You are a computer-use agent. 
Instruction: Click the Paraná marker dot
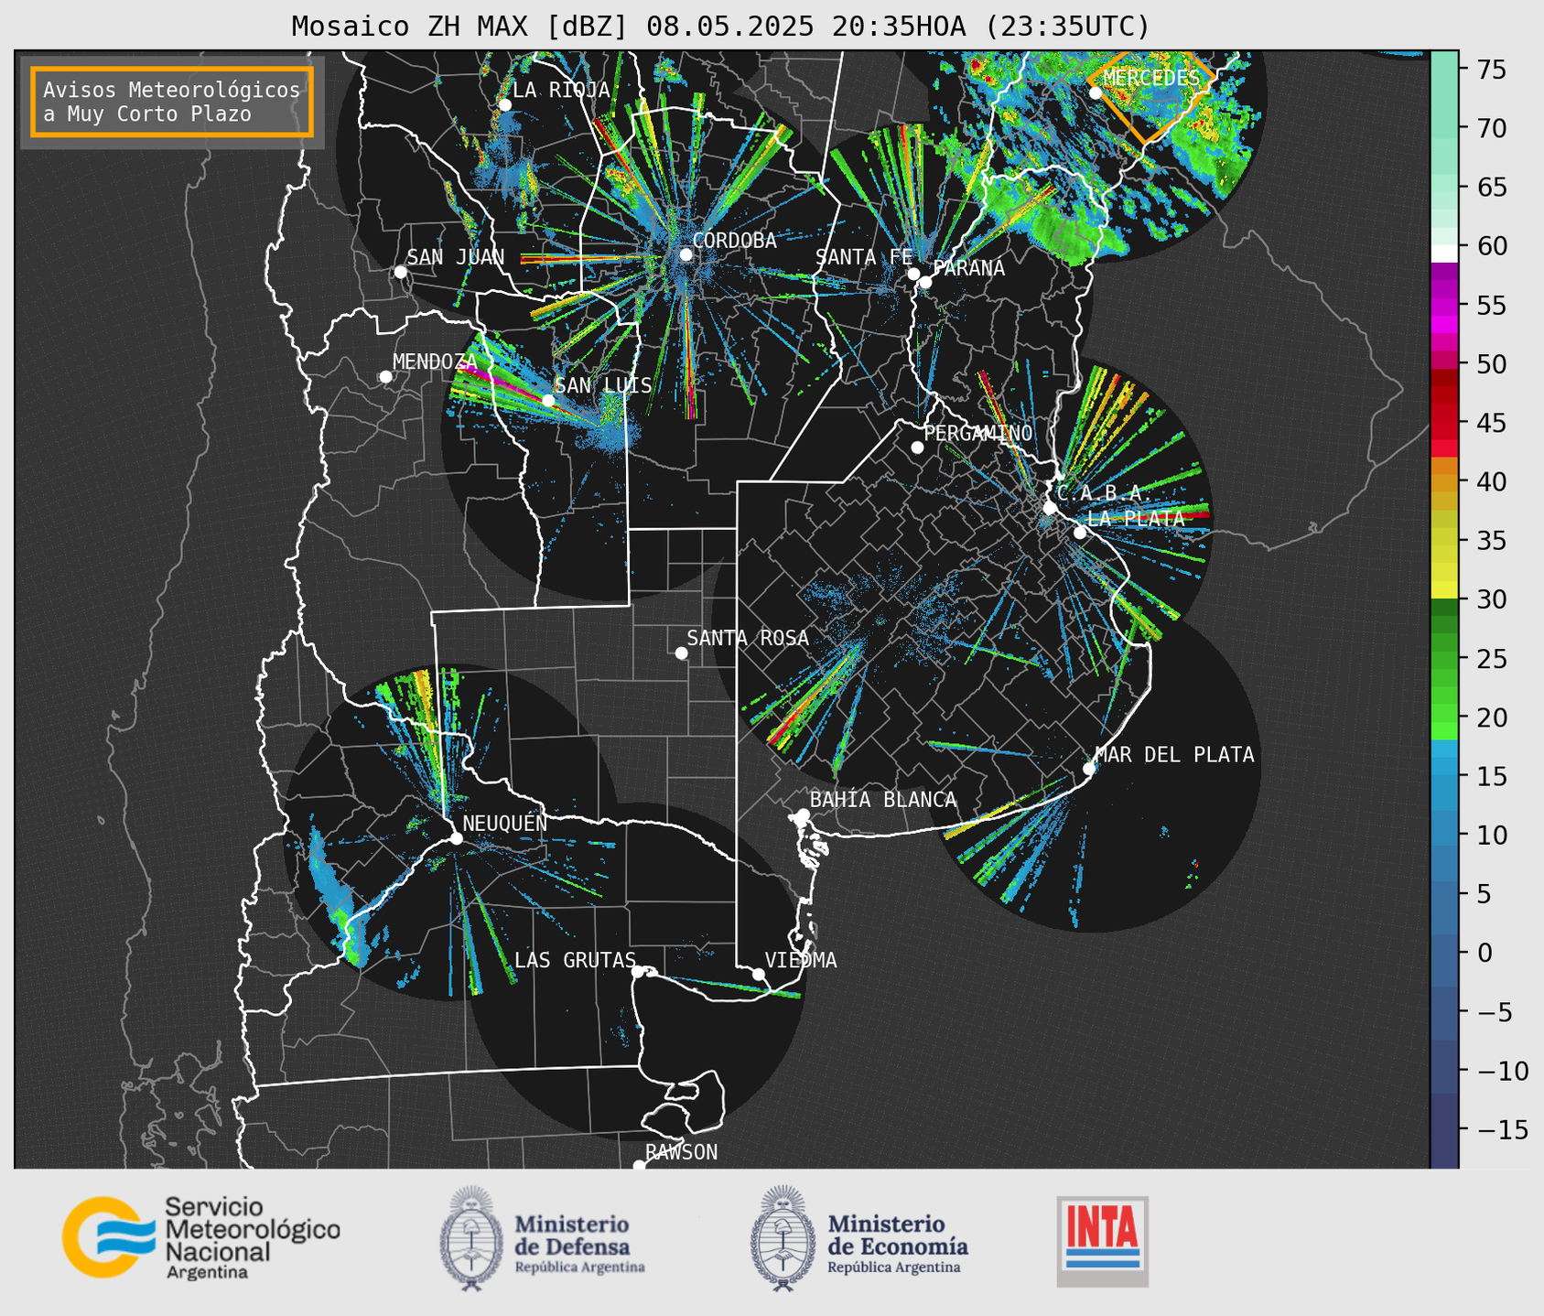[x=925, y=282]
